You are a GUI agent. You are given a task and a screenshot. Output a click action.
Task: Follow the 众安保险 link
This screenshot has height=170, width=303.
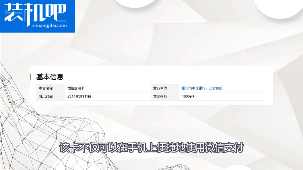[216, 88]
